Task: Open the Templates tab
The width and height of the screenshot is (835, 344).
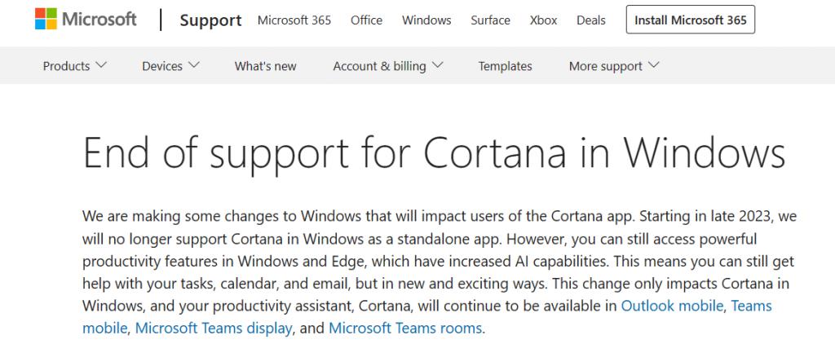Action: pyautogui.click(x=505, y=66)
